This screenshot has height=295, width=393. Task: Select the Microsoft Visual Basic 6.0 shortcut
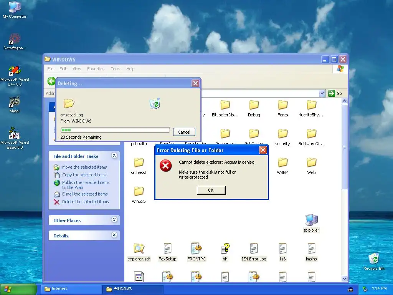(x=15, y=138)
